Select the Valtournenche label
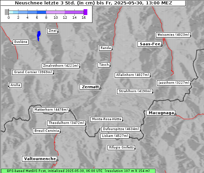 pyautogui.click(x=40, y=159)
